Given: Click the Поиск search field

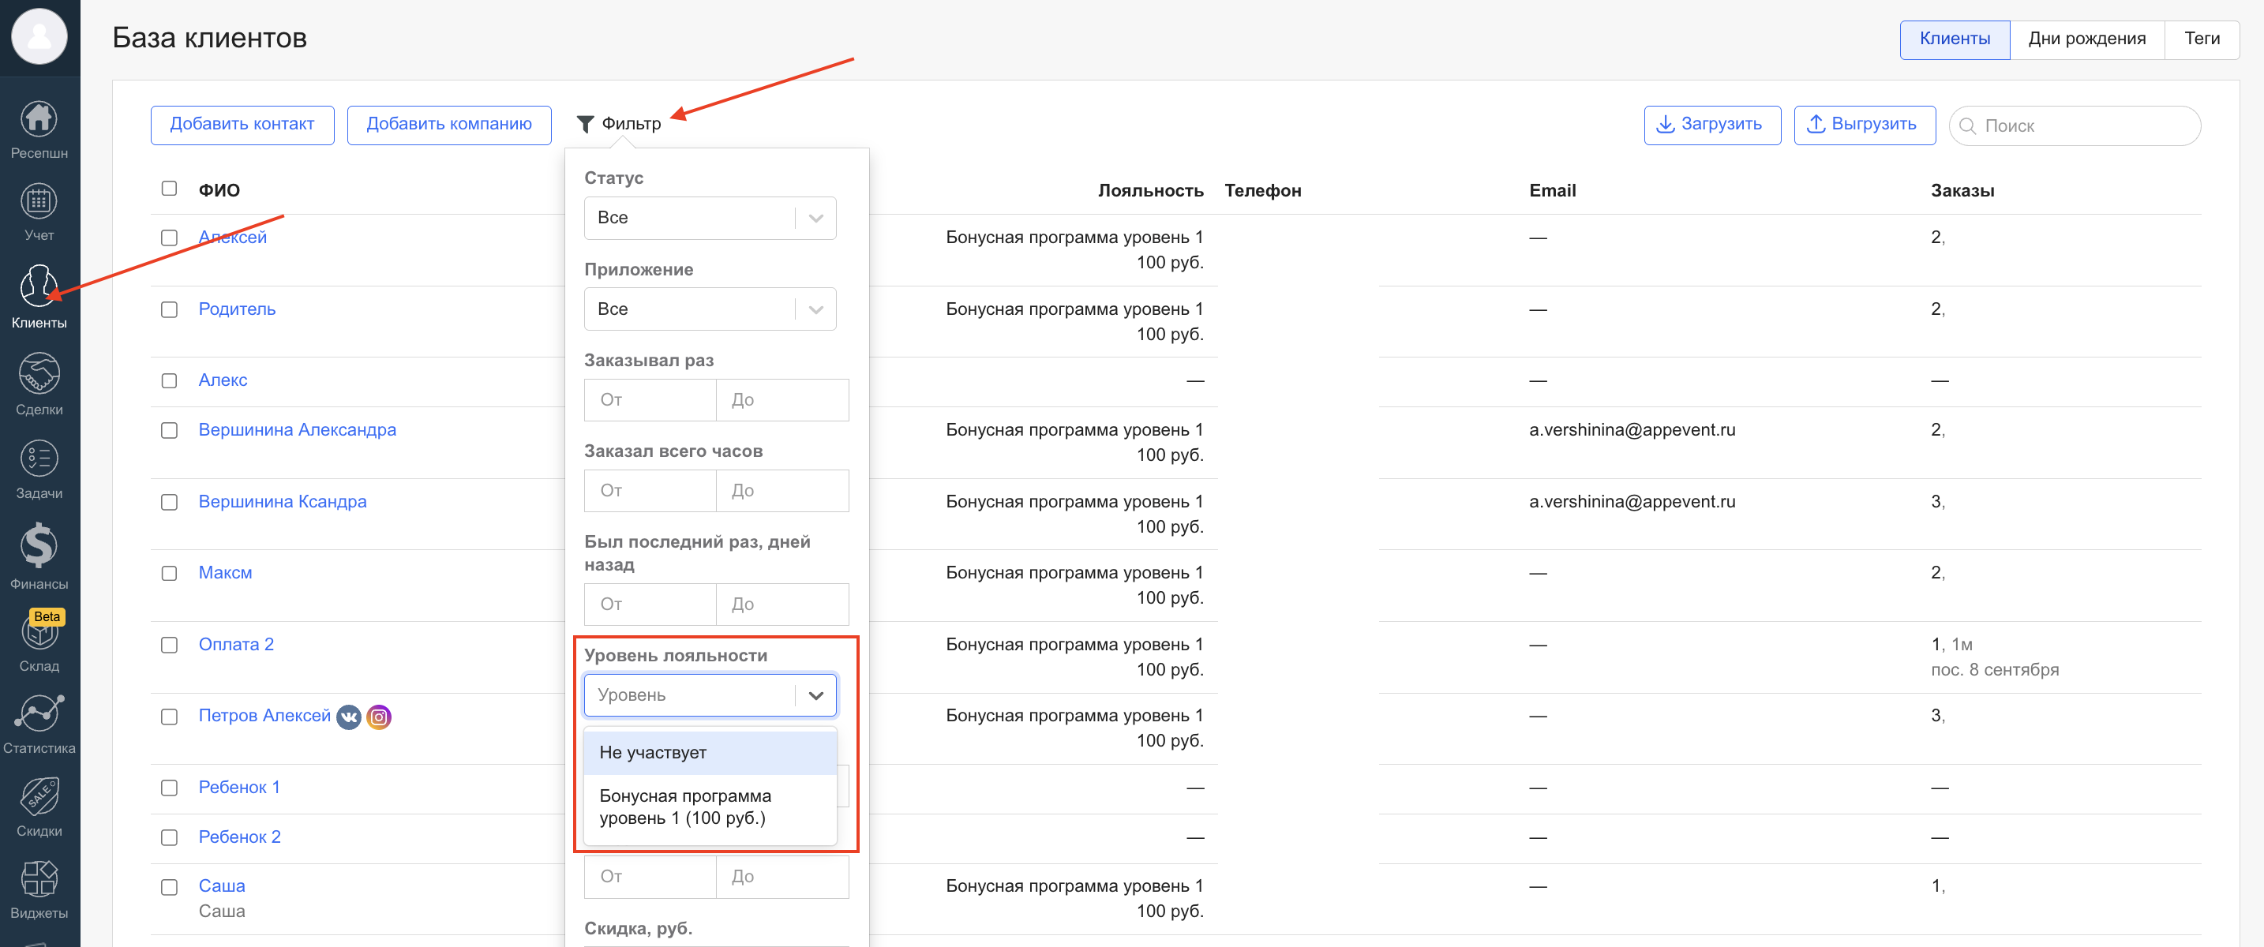Looking at the screenshot, I should (2083, 125).
